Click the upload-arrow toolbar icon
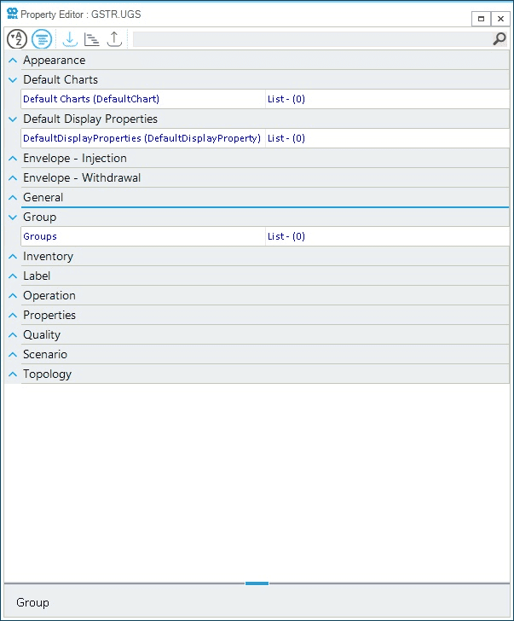The height and width of the screenshot is (621, 514). (x=114, y=39)
